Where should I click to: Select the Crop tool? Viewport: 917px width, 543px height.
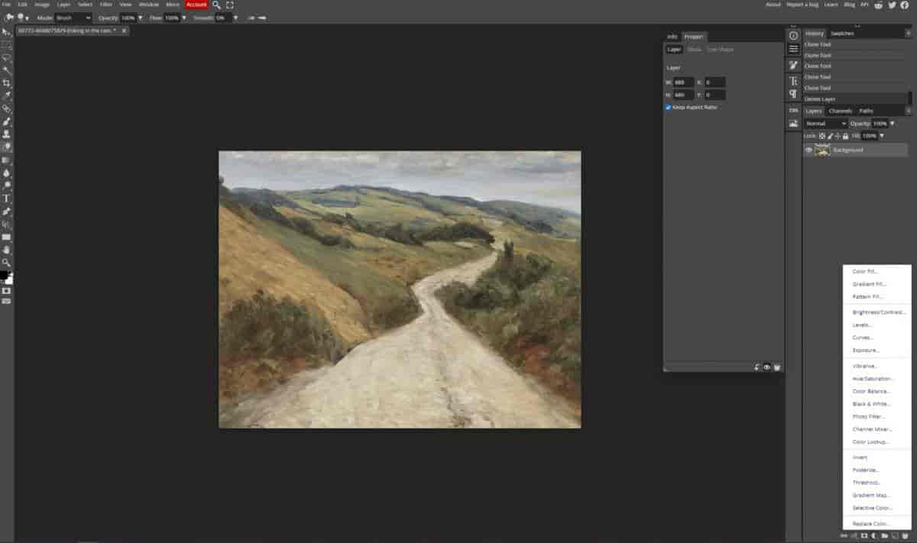click(x=6, y=83)
